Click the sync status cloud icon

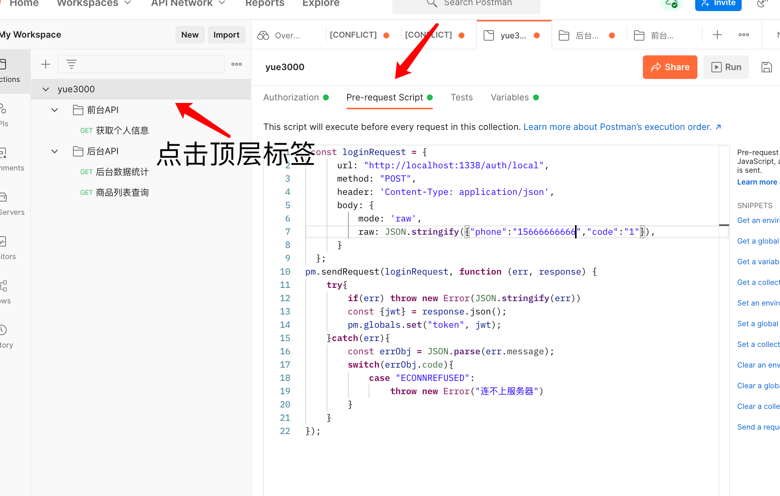[671, 4]
